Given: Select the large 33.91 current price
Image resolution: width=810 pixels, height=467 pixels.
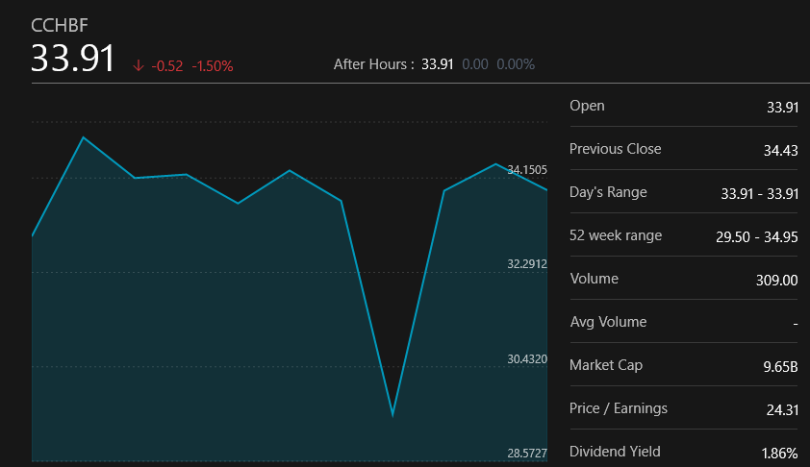Looking at the screenshot, I should click(x=73, y=60).
